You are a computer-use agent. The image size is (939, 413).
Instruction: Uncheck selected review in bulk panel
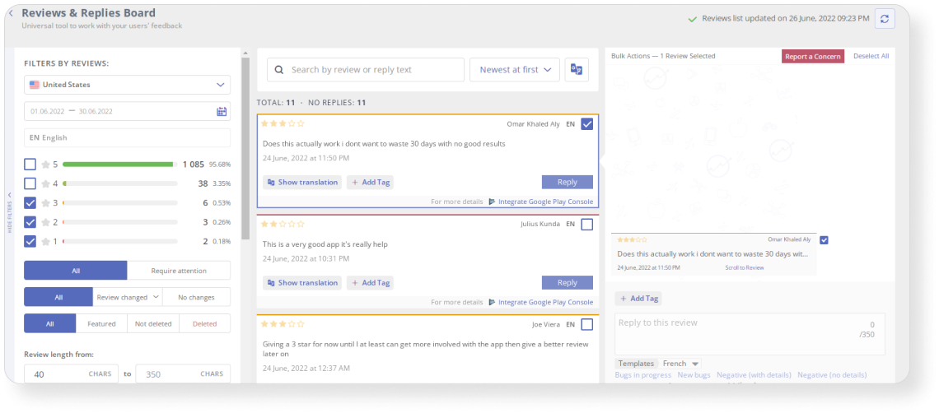(824, 240)
